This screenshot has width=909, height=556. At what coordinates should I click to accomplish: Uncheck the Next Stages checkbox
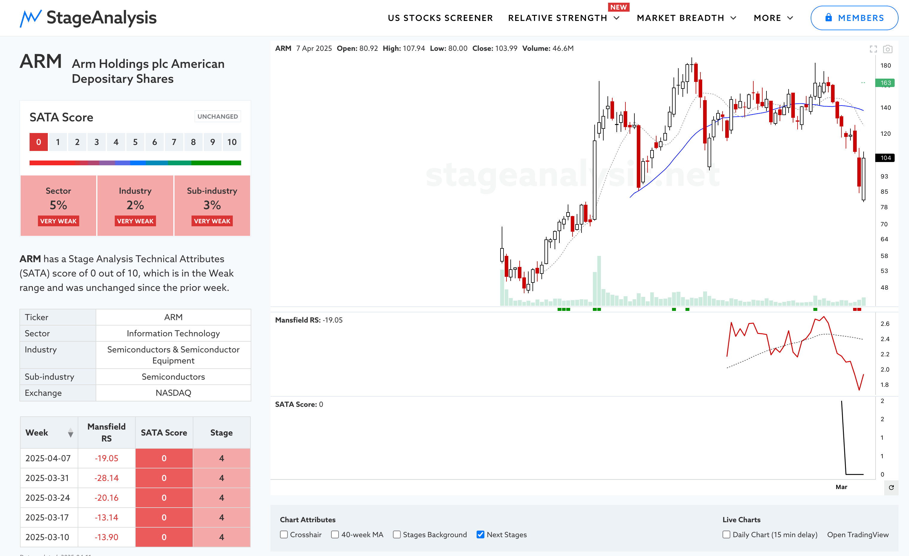(480, 534)
